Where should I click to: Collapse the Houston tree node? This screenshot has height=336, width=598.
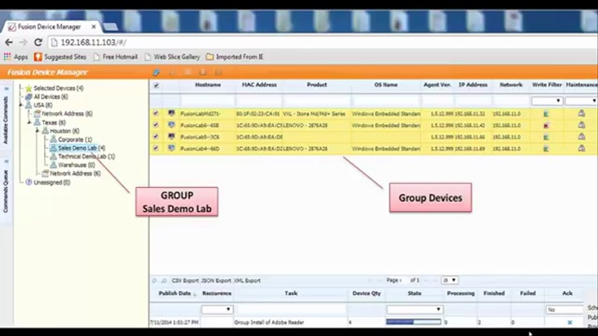(x=37, y=131)
